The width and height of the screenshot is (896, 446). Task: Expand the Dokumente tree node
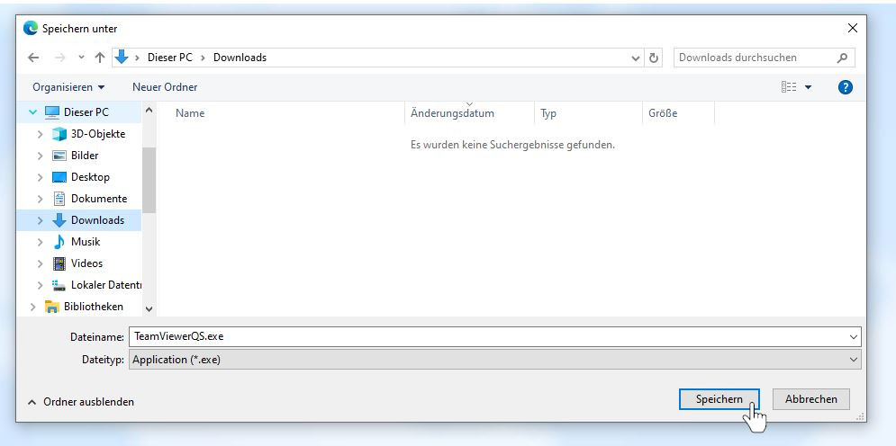click(x=41, y=199)
